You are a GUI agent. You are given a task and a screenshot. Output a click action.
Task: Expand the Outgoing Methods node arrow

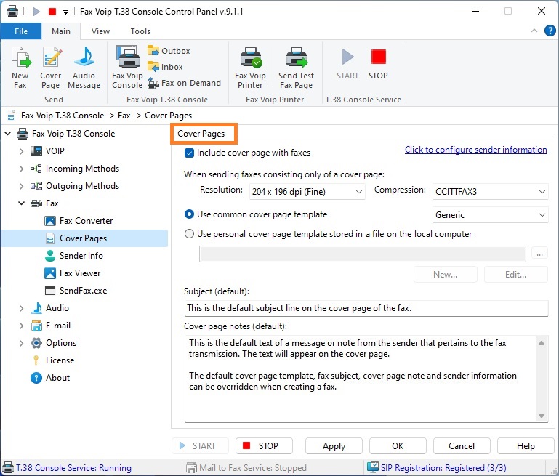click(x=21, y=186)
